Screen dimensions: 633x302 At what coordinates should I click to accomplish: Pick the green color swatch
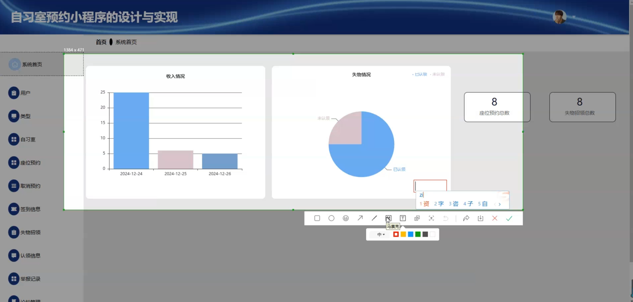point(418,234)
